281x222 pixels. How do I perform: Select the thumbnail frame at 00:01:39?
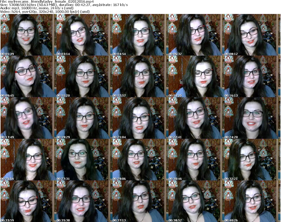point(28,35)
